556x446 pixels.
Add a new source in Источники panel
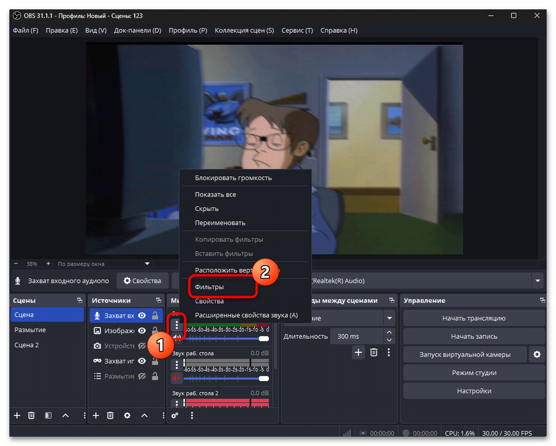click(x=96, y=415)
